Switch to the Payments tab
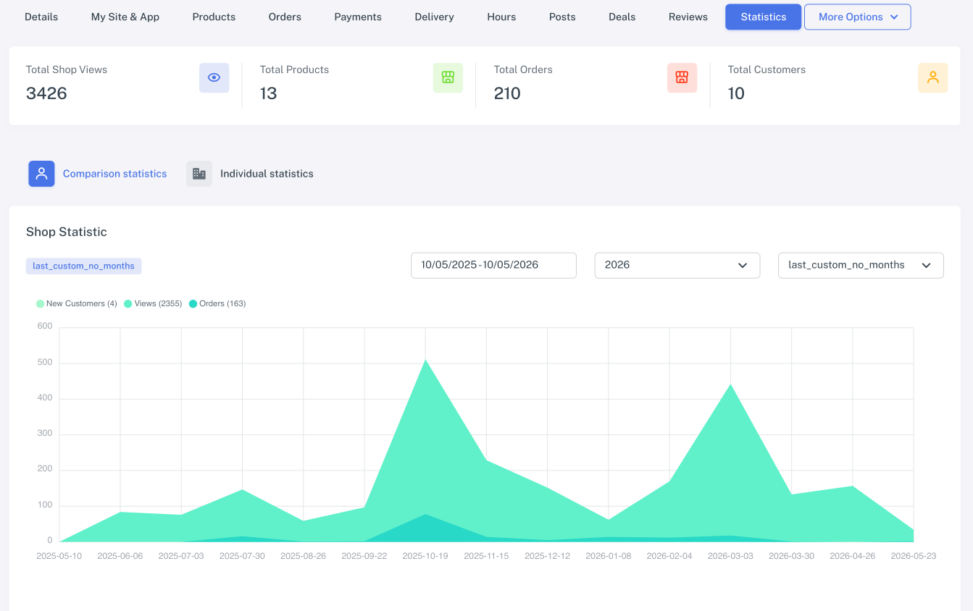This screenshot has width=973, height=611. (358, 17)
